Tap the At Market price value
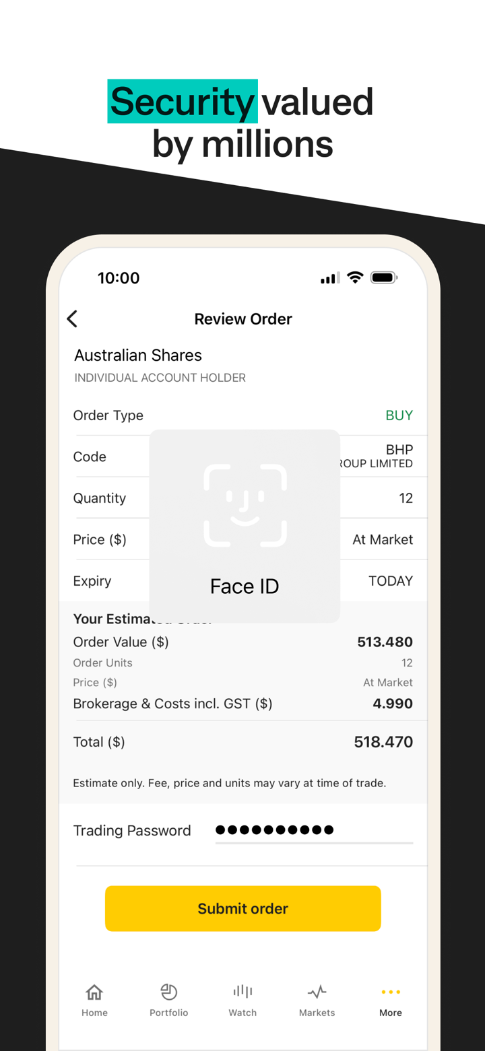The width and height of the screenshot is (485, 1051). (383, 539)
